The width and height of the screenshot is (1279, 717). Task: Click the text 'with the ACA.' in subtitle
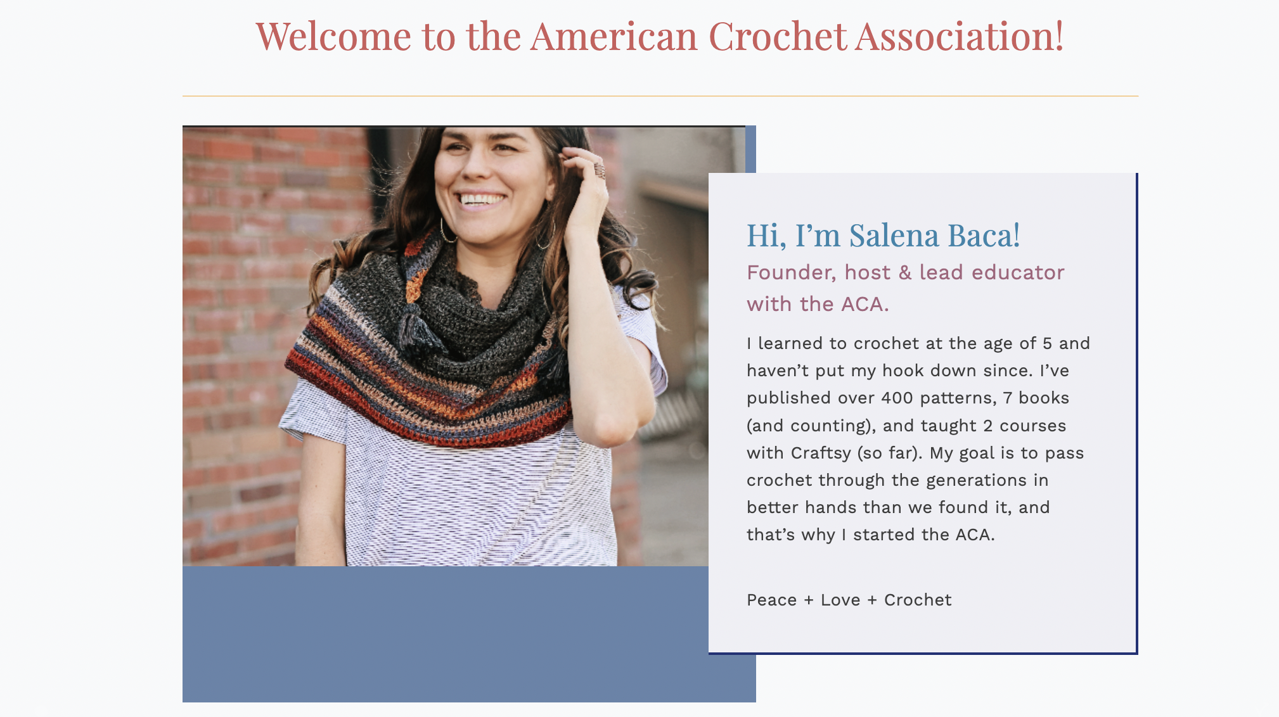pos(818,304)
